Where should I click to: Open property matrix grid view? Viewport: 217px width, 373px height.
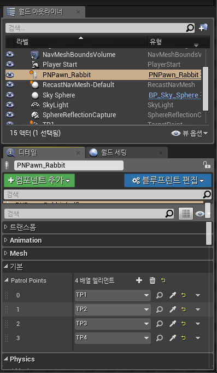pyautogui.click(x=186, y=214)
